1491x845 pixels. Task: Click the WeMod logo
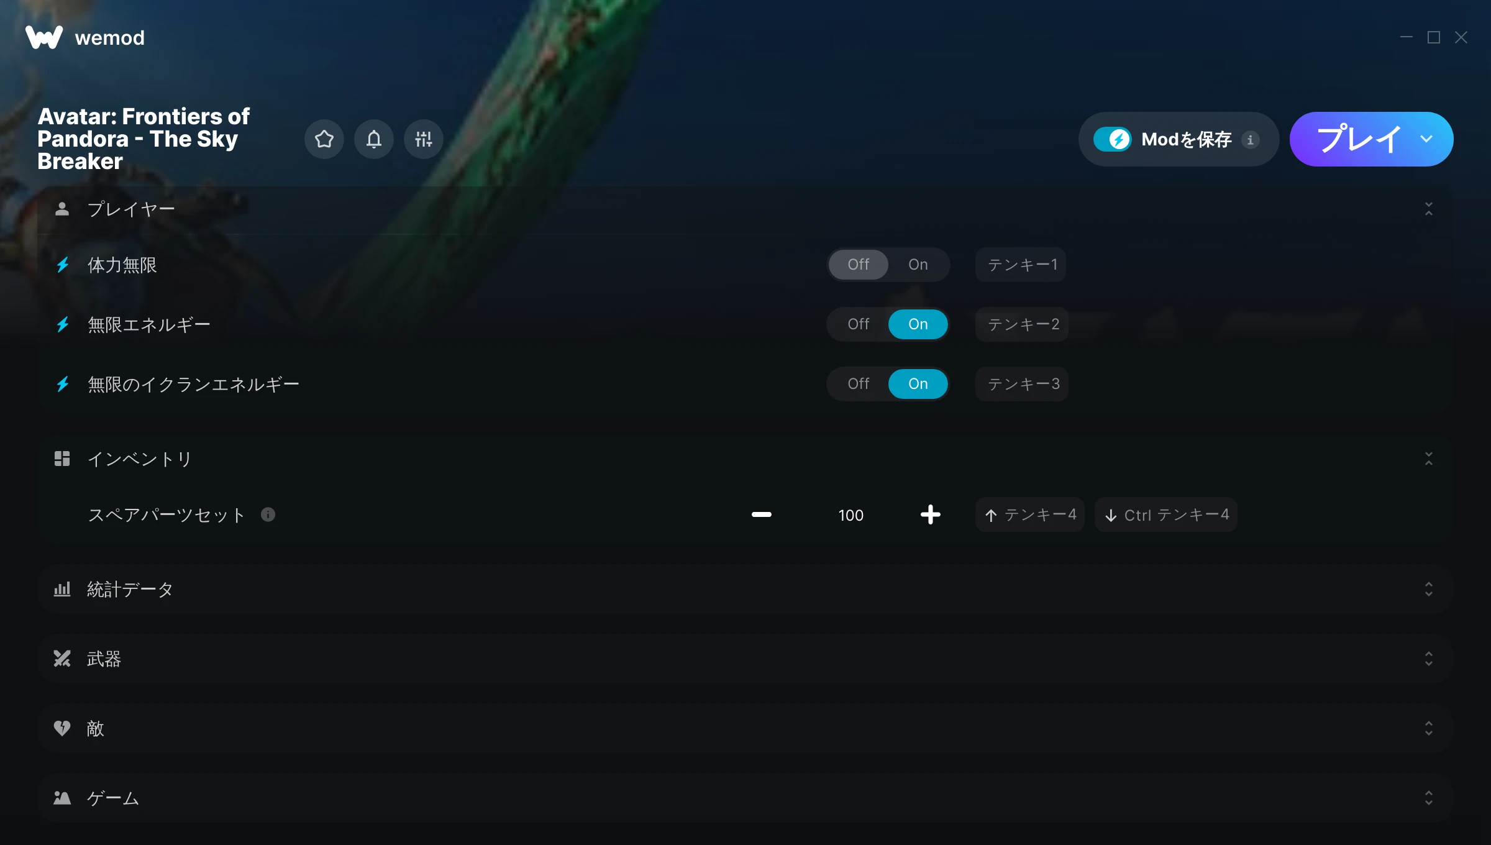pos(44,37)
